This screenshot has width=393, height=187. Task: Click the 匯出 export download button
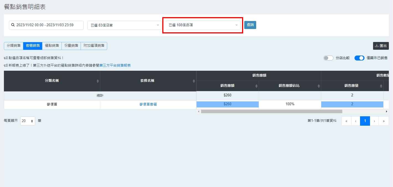point(381,46)
